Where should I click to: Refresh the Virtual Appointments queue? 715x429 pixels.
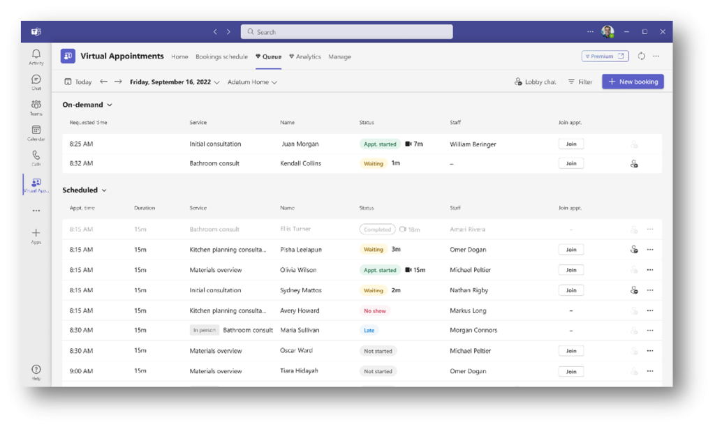[x=641, y=56]
